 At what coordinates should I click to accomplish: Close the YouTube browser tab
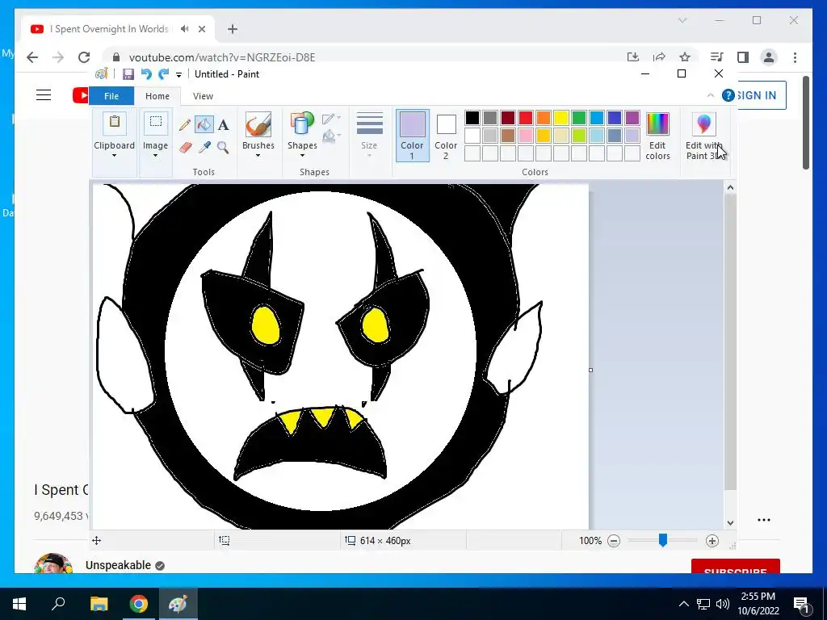[201, 29]
